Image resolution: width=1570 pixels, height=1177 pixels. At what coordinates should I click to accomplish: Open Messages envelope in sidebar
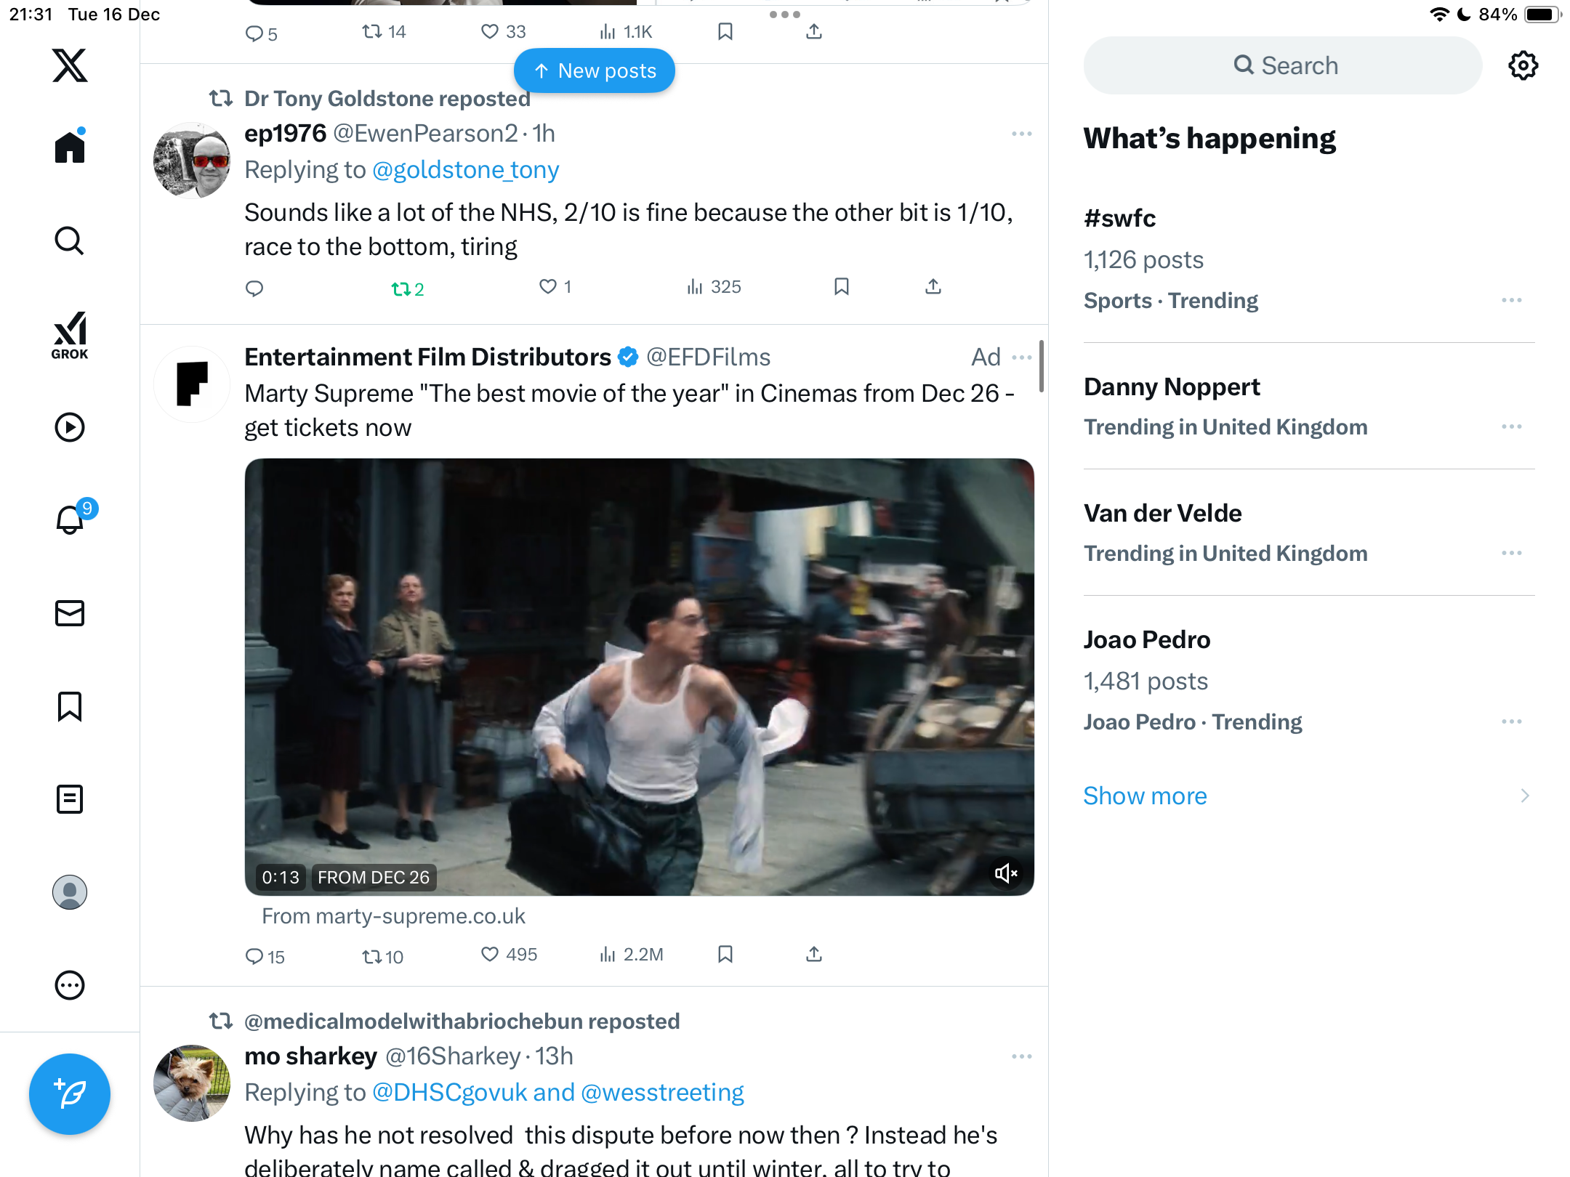[70, 613]
